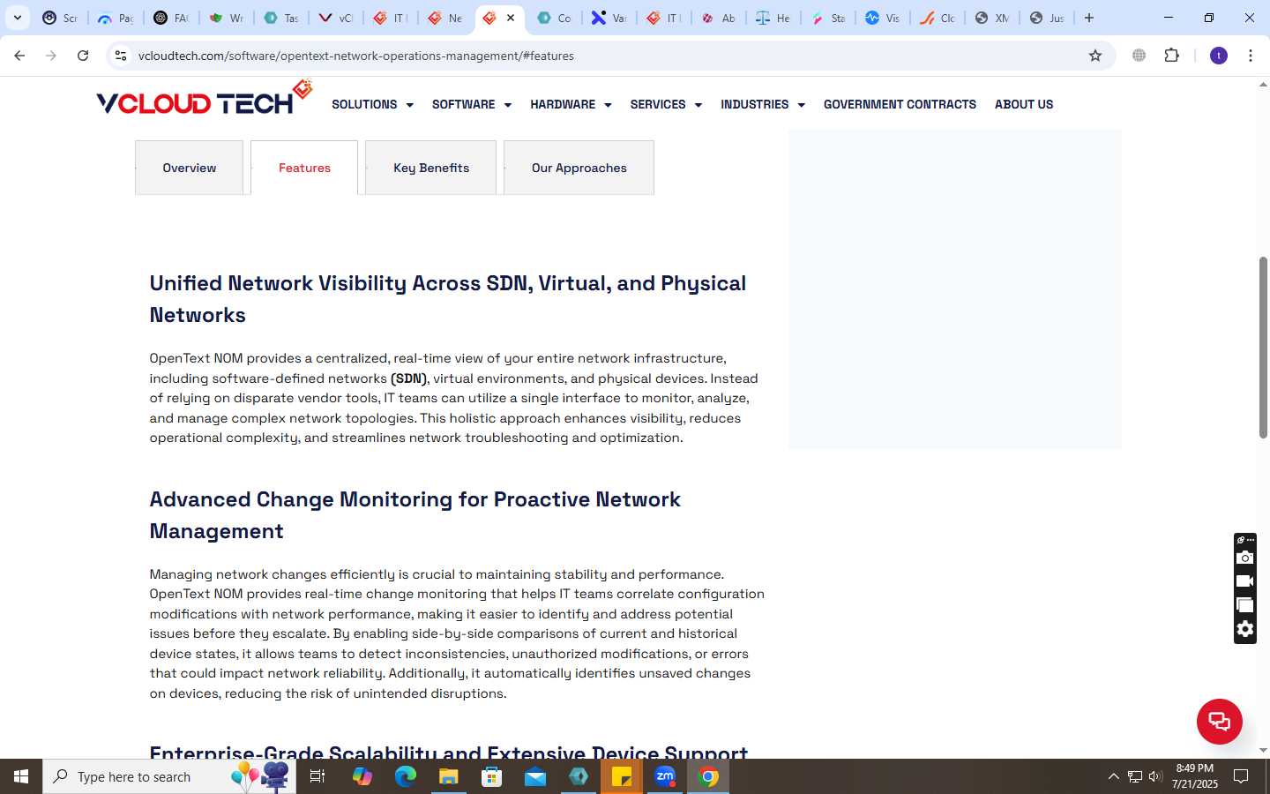Switch to the 'FAC' browser tab

(170, 18)
